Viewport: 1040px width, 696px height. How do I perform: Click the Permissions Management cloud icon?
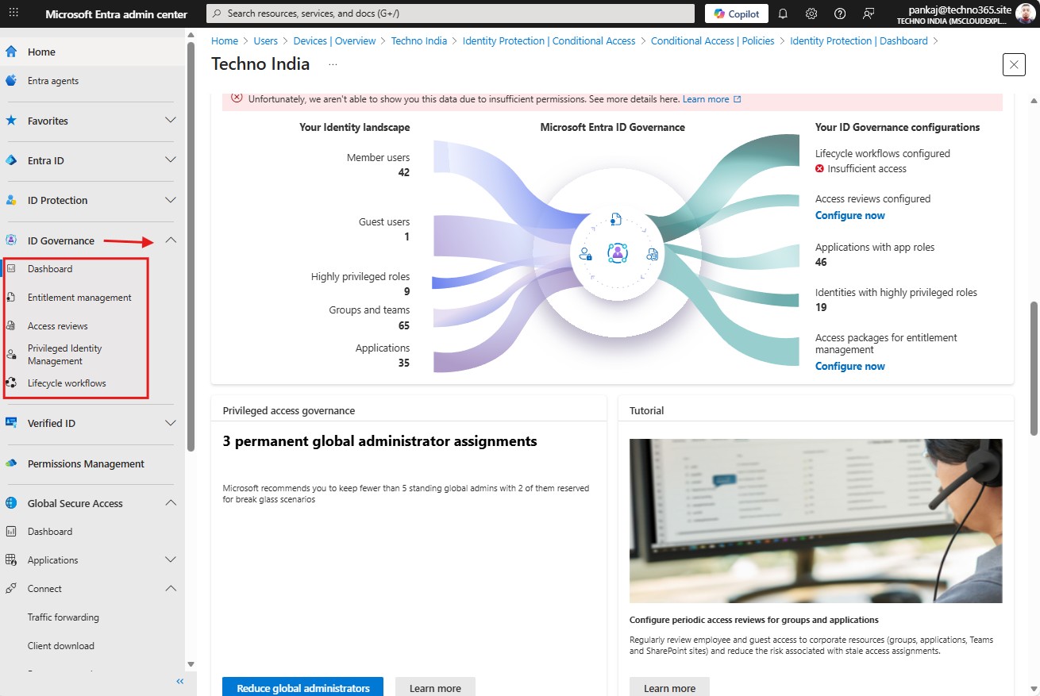pos(11,463)
